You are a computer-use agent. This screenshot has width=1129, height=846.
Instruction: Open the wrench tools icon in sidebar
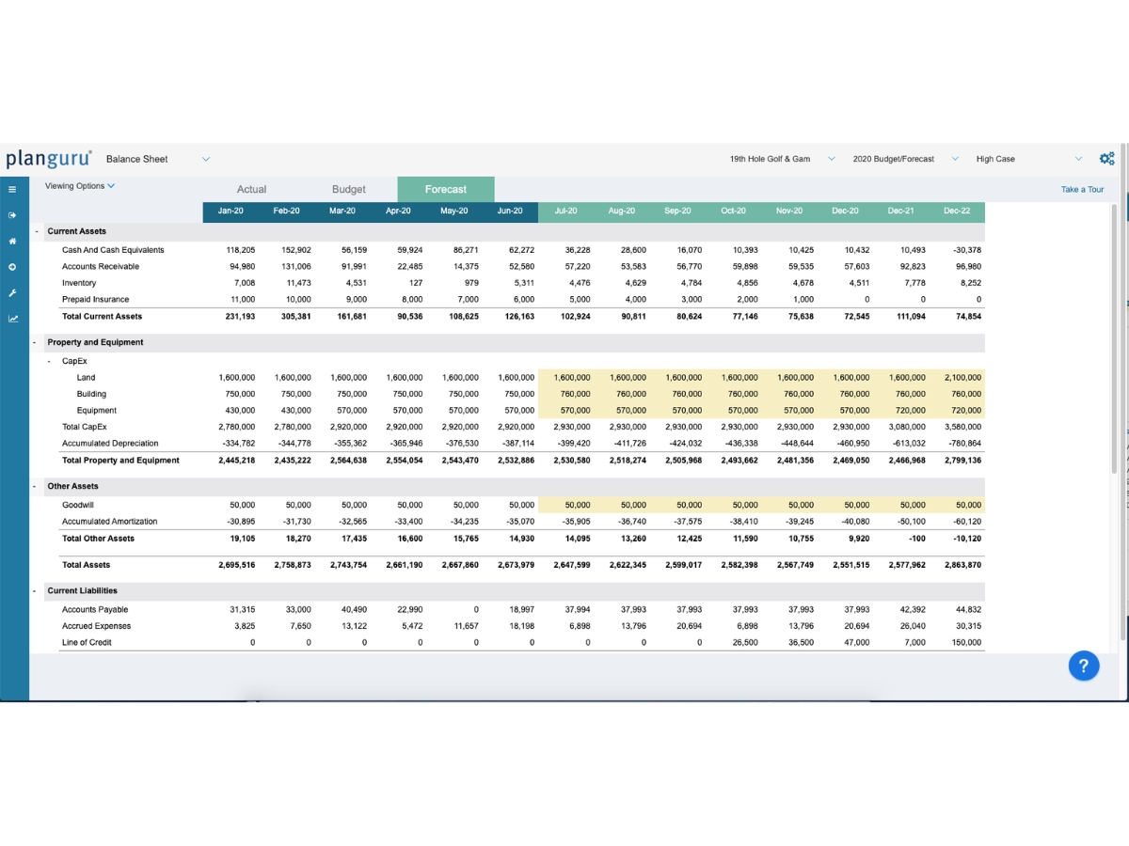12,292
